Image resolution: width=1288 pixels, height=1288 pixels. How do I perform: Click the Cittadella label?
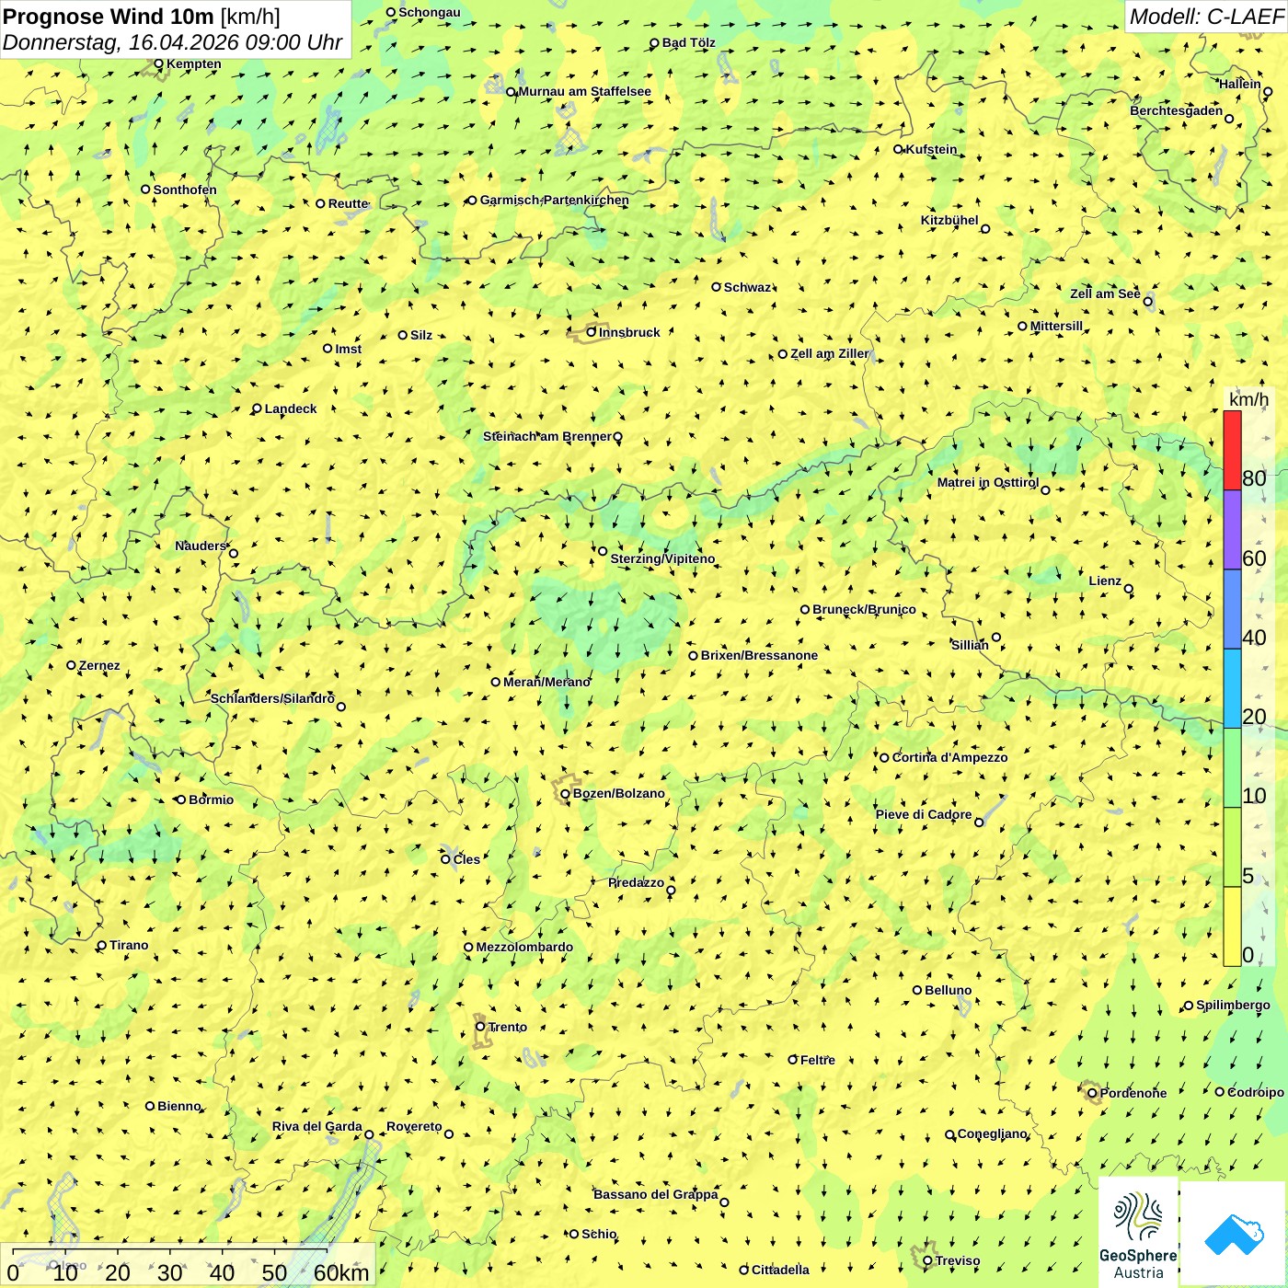[780, 1270]
